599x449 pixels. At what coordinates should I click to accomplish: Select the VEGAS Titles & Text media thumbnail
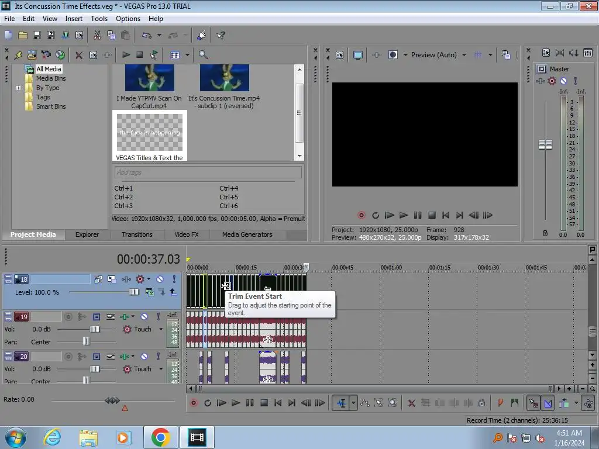click(x=150, y=136)
